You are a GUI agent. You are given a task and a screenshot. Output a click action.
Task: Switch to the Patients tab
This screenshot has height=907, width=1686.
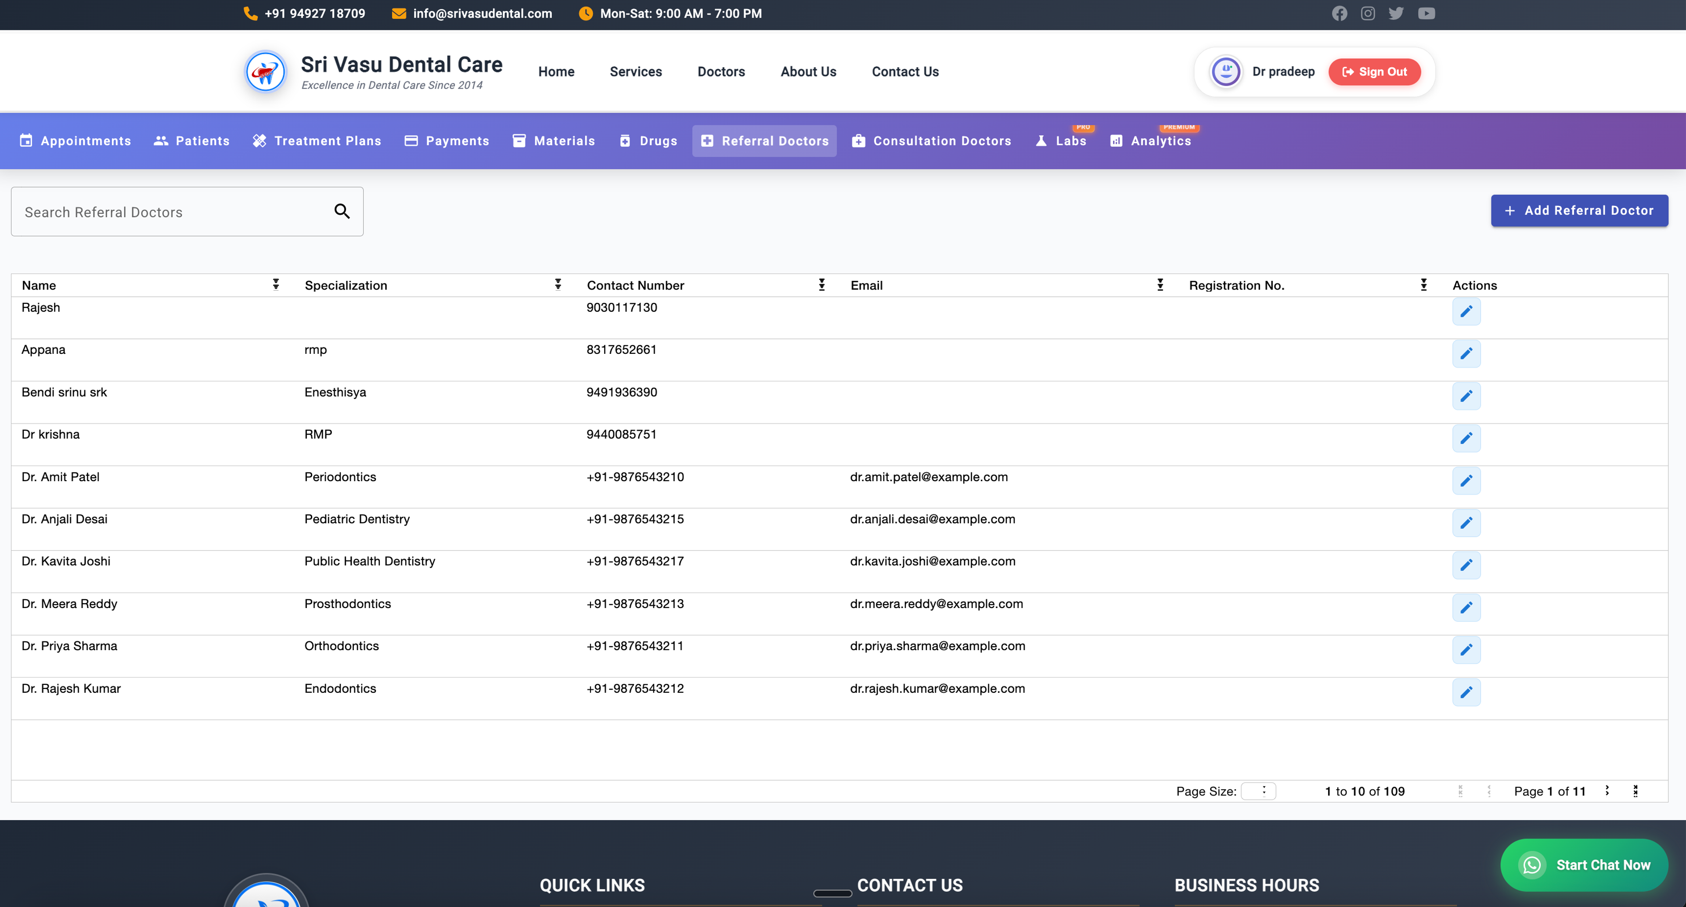pos(192,140)
